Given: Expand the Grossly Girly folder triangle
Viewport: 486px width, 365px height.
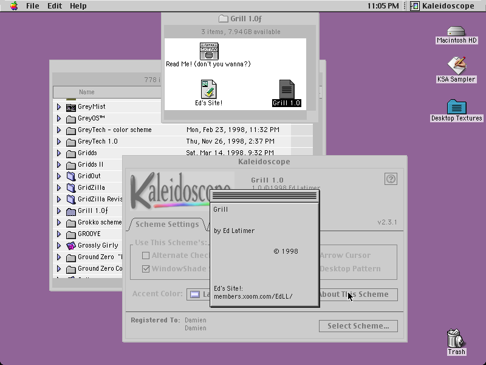Looking at the screenshot, I should coord(59,246).
